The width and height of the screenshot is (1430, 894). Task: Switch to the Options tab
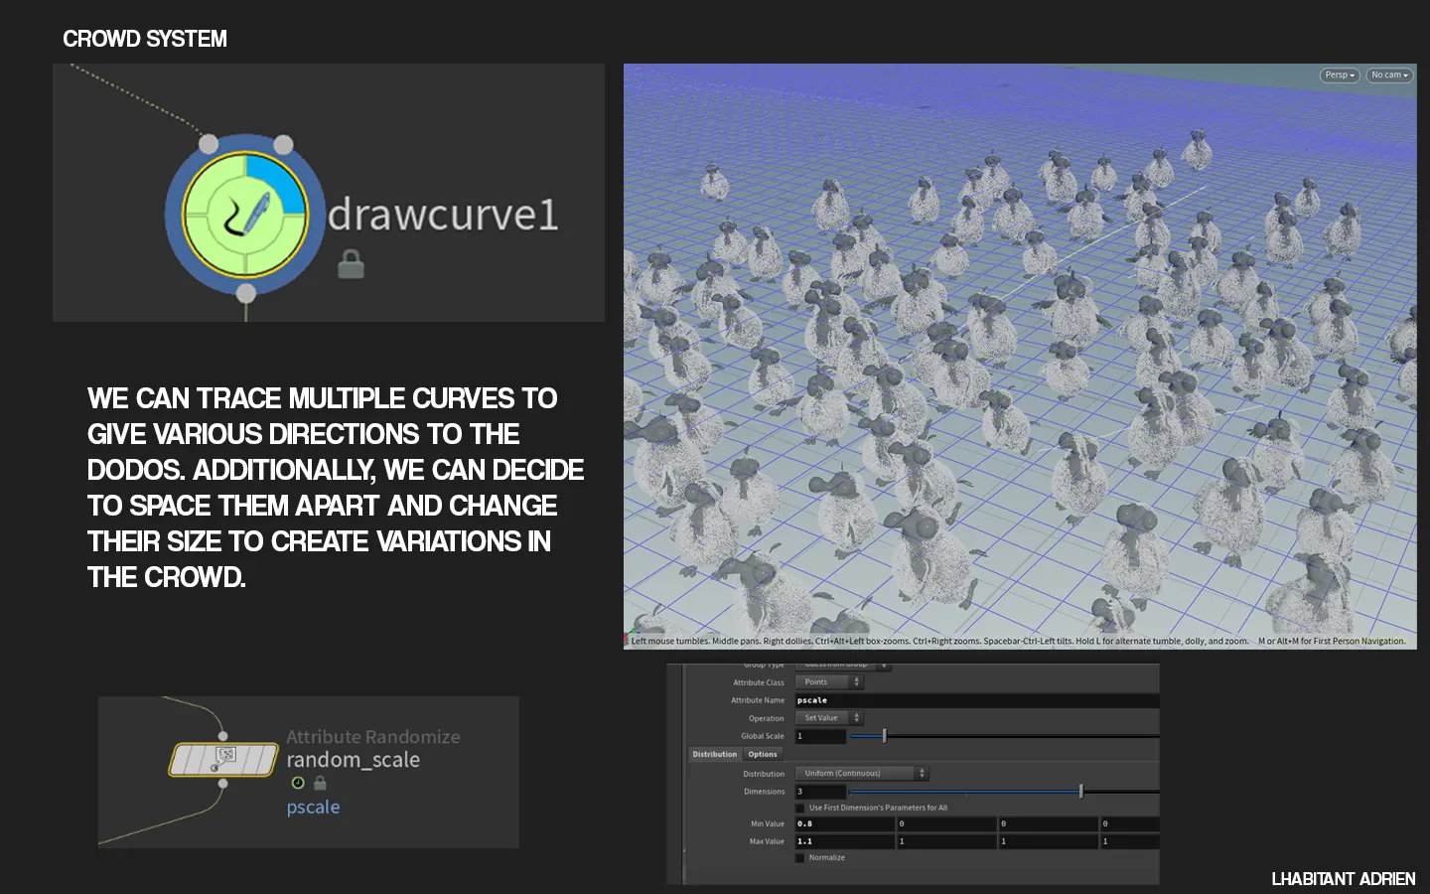point(763,755)
